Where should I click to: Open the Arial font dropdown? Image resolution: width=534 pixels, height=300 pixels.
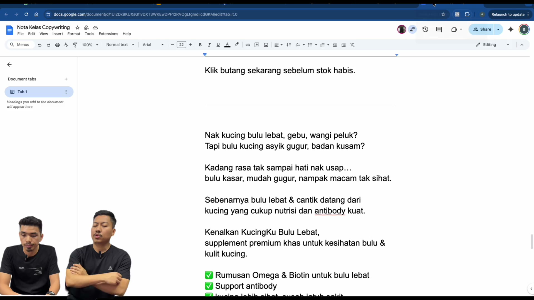click(x=153, y=45)
